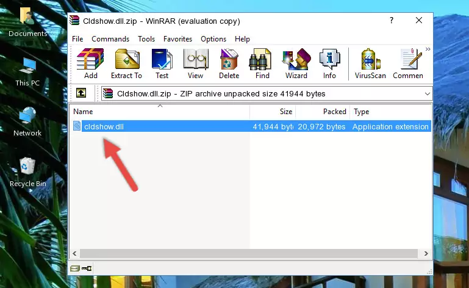The height and width of the screenshot is (288, 469).
Task: Open the Help menu
Action: [x=242, y=39]
